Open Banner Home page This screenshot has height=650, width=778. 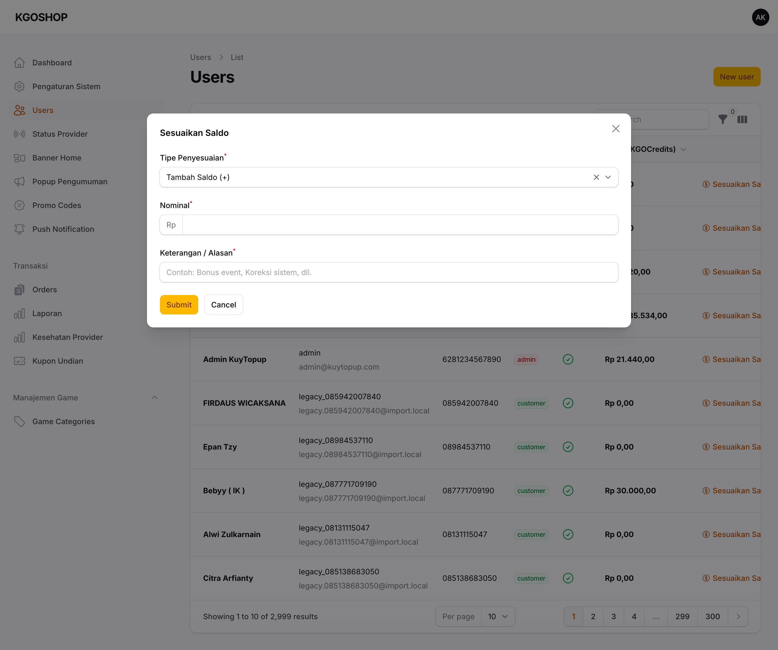click(x=86, y=158)
